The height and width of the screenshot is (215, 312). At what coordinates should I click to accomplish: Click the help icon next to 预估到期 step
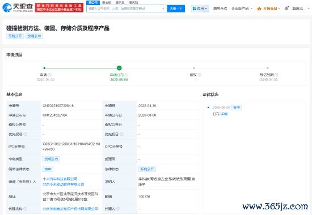coord(276,75)
